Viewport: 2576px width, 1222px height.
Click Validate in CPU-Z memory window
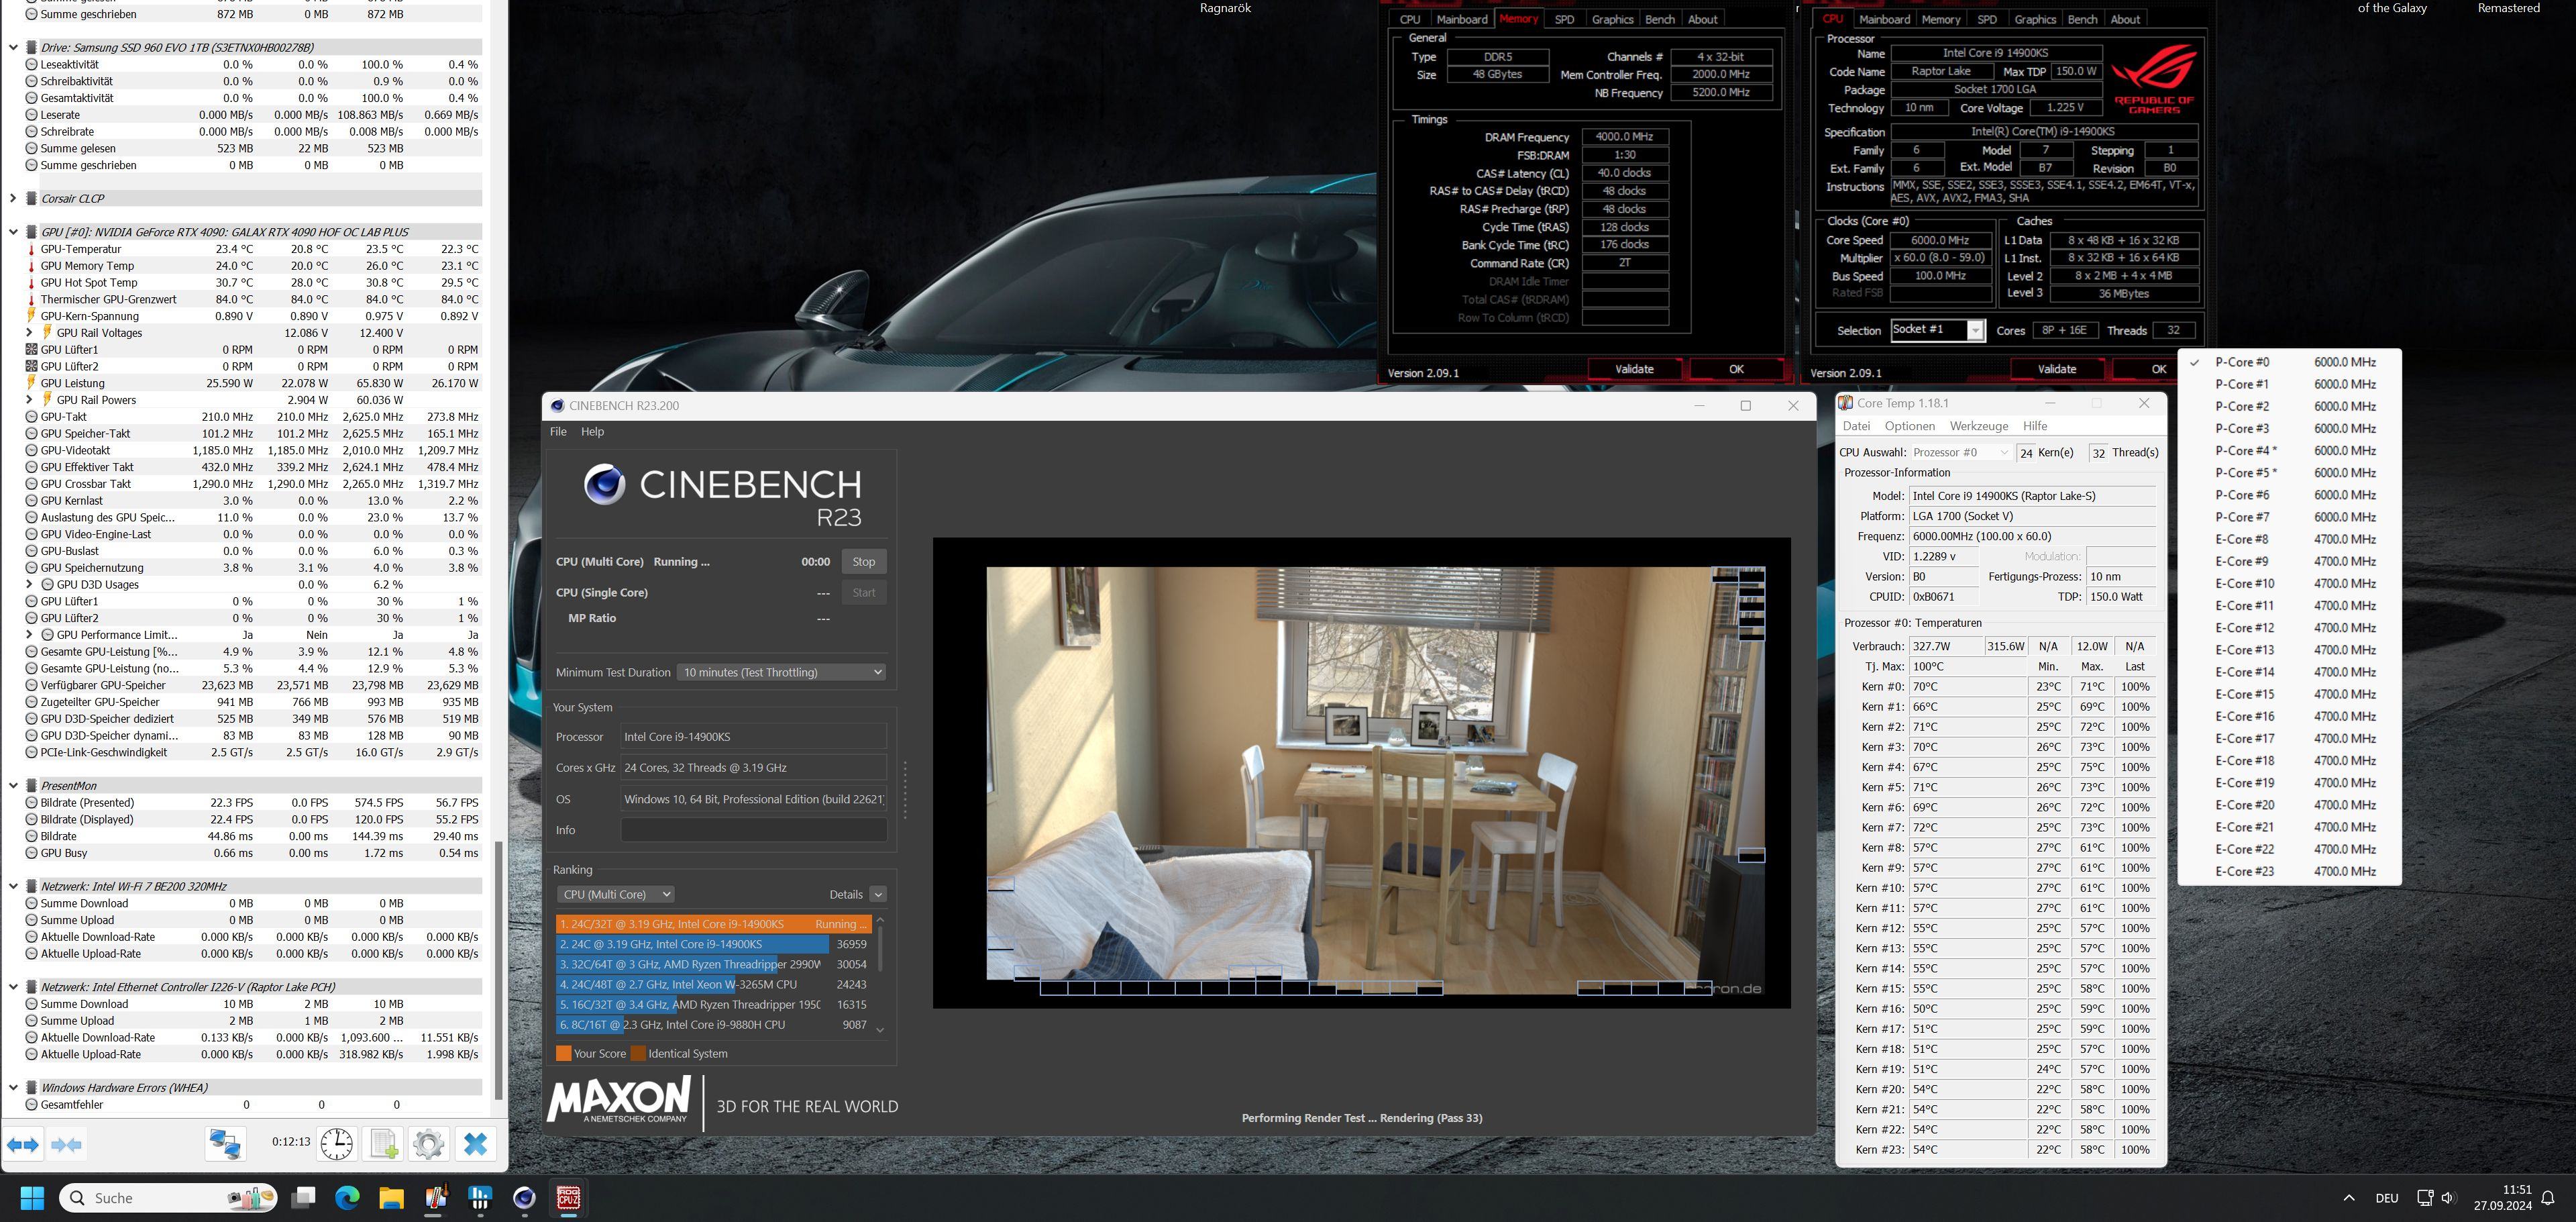[1634, 369]
